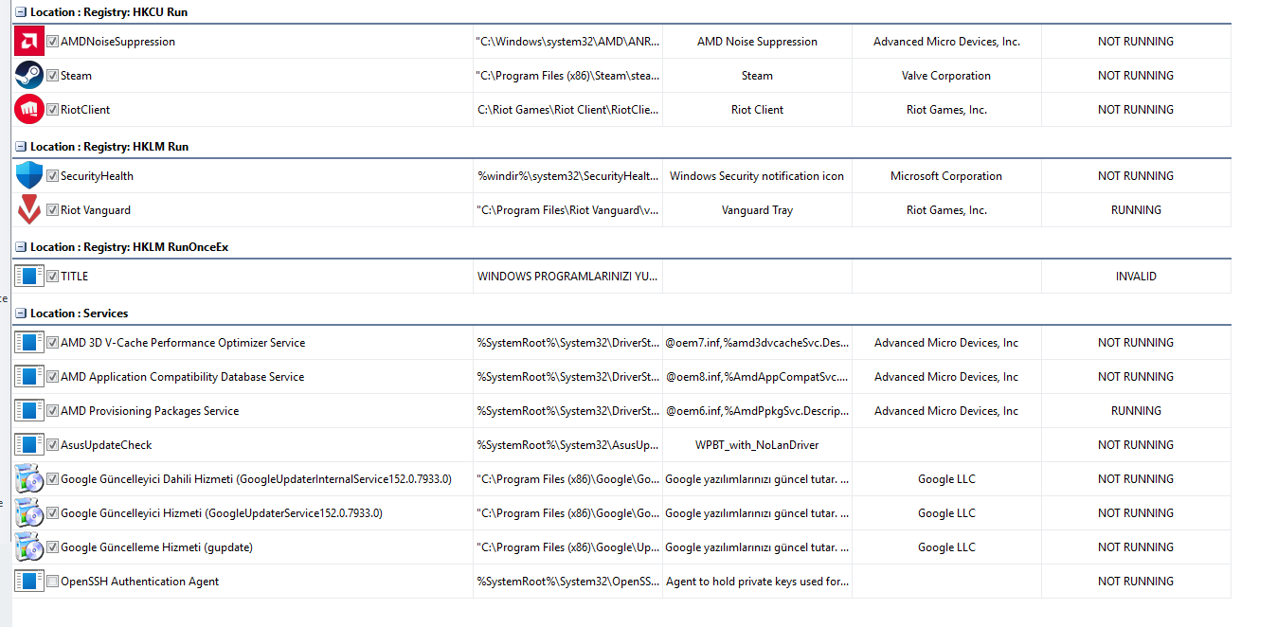This screenshot has width=1277, height=627.
Task: Disable the Riot Vanguard startup checkbox
Action: point(53,210)
